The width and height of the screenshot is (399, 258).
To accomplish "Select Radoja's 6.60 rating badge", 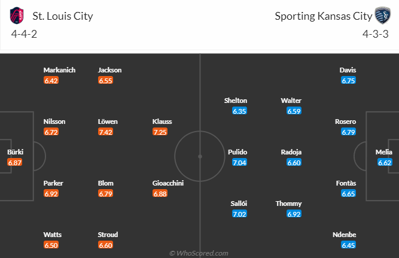I will [x=294, y=162].
